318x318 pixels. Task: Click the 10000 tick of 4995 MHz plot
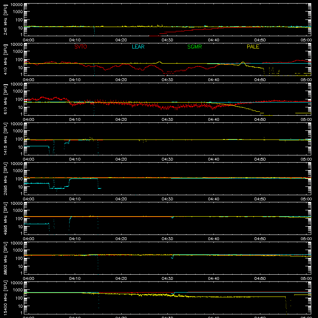tap(17, 204)
